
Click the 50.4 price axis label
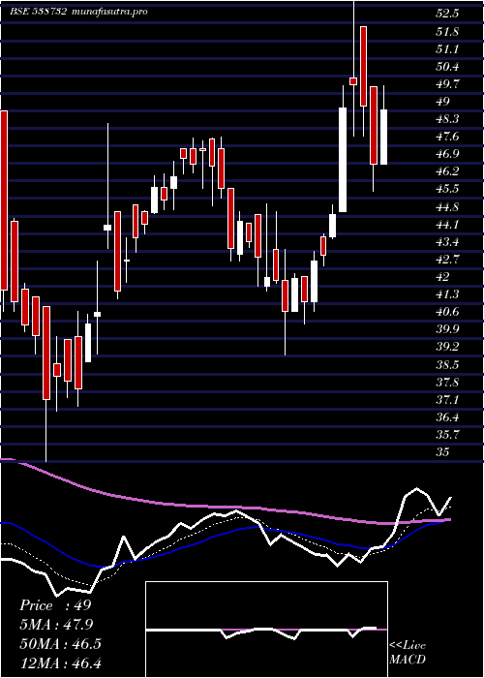point(447,67)
